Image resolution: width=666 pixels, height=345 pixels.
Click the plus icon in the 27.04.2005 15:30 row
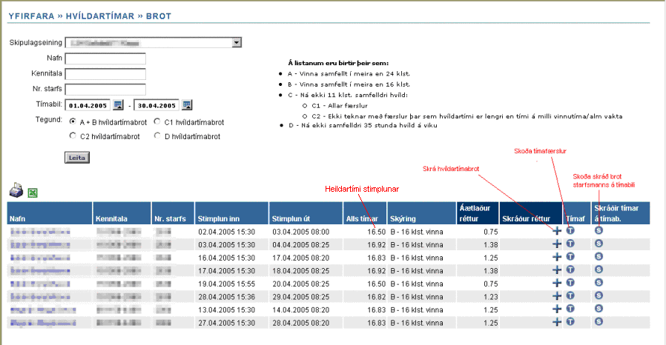point(557,322)
